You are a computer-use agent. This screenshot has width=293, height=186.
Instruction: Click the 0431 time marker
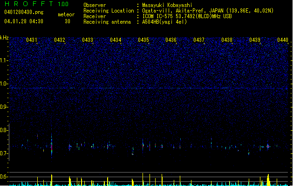(x=32, y=40)
